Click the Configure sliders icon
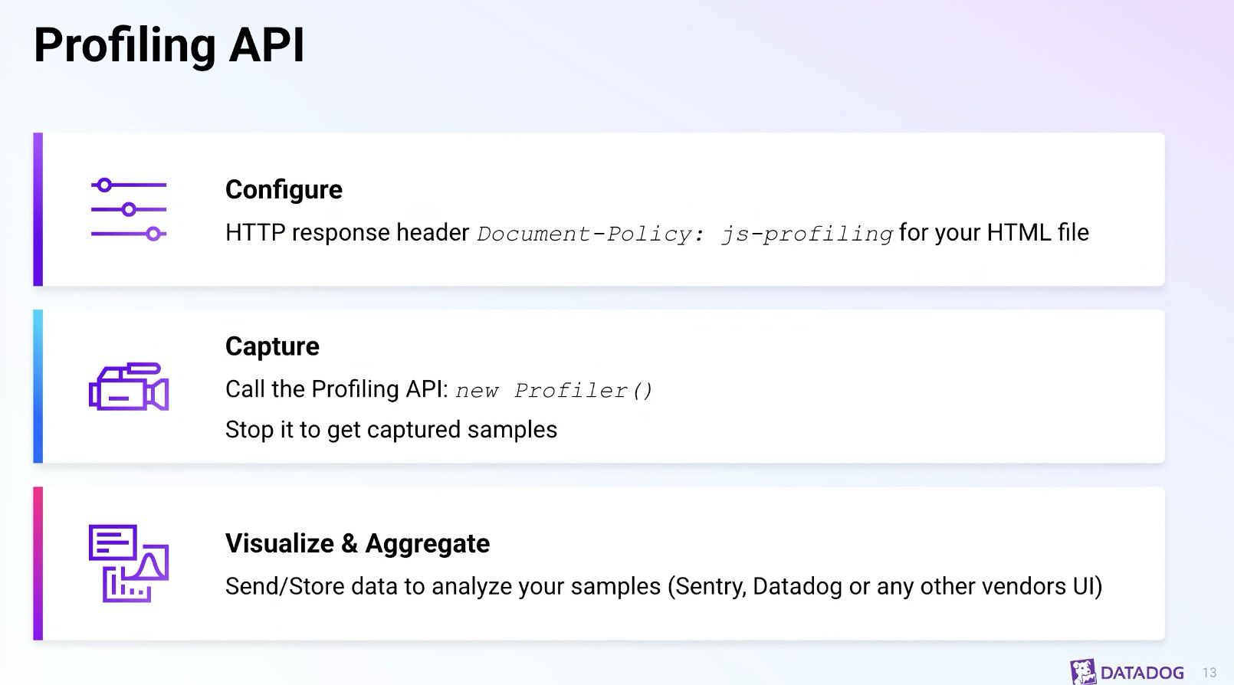The height and width of the screenshot is (685, 1234). (129, 209)
